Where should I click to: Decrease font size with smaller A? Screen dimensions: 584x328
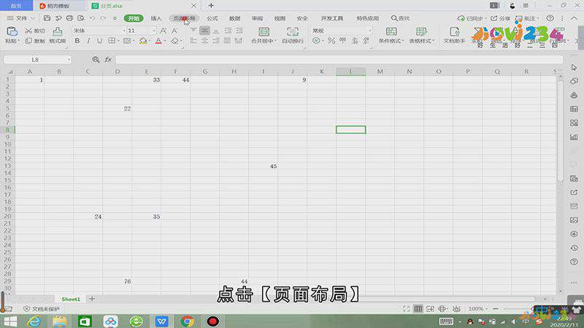[x=174, y=31]
